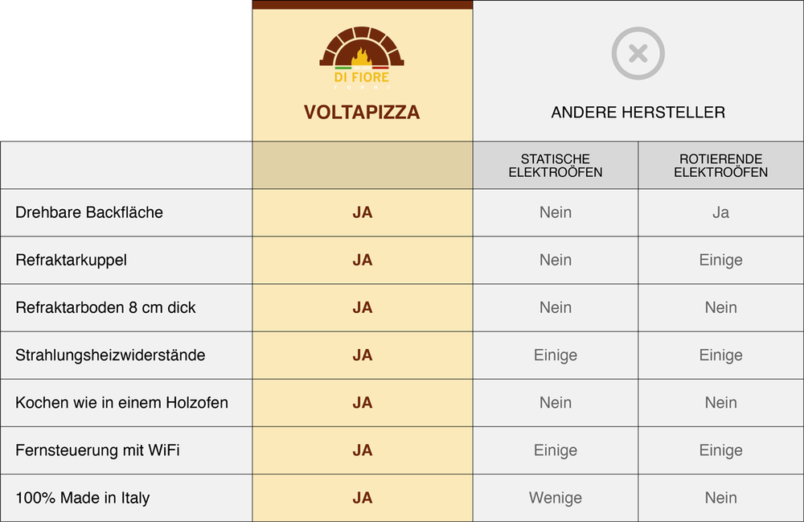Click the dark brown bar above logo
Screen dimensions: 804x522
[362, 5]
